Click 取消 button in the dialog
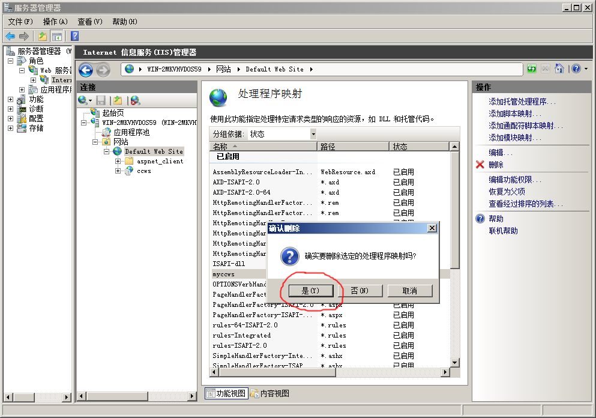 point(410,291)
